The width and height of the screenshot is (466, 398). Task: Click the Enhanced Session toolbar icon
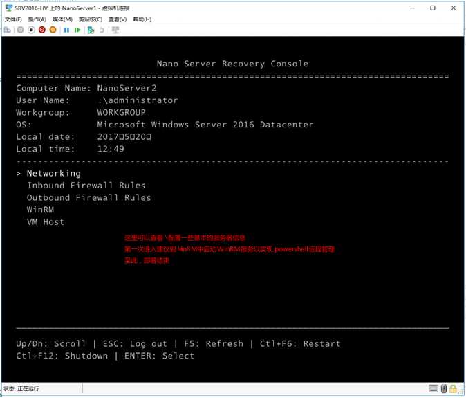[115, 30]
